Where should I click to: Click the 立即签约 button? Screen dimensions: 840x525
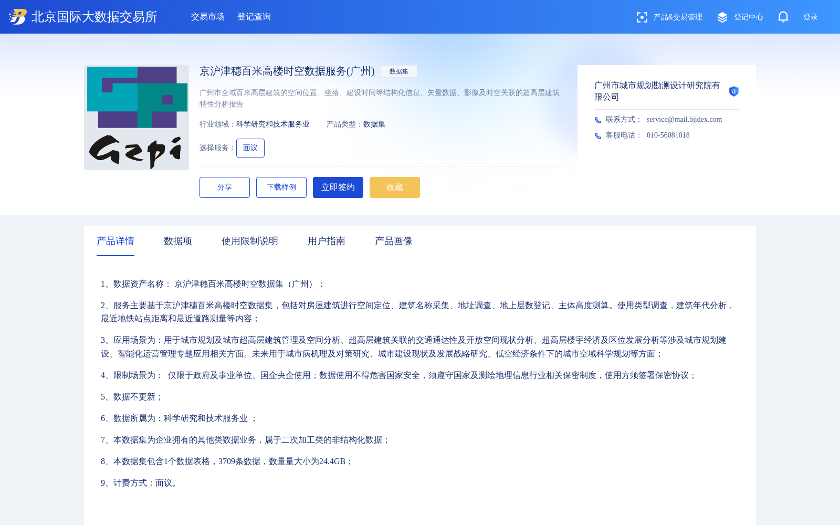click(x=338, y=187)
